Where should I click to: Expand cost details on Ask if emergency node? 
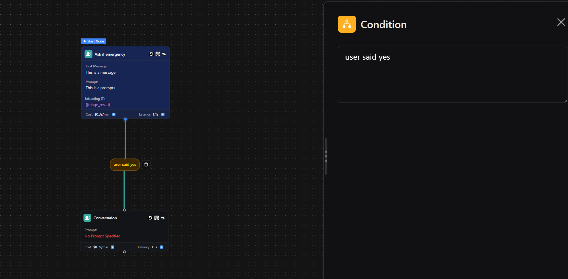pos(114,114)
